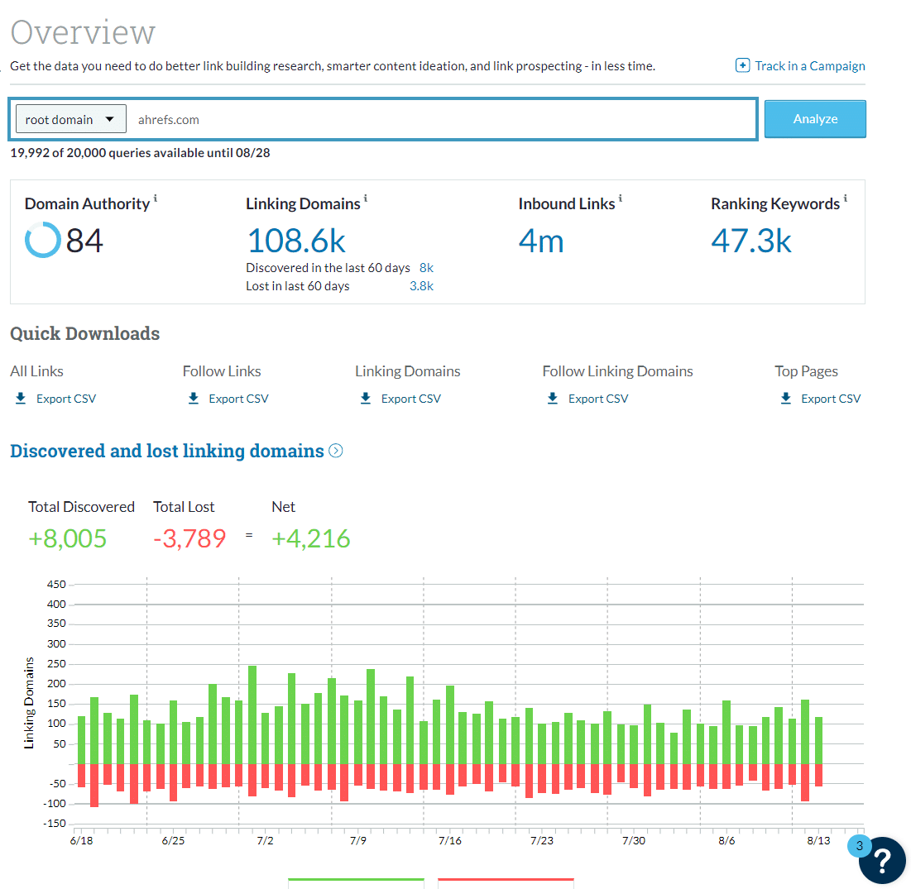
Task: Click the circled arrow icon beside Discovered and lost heading
Action: (336, 451)
